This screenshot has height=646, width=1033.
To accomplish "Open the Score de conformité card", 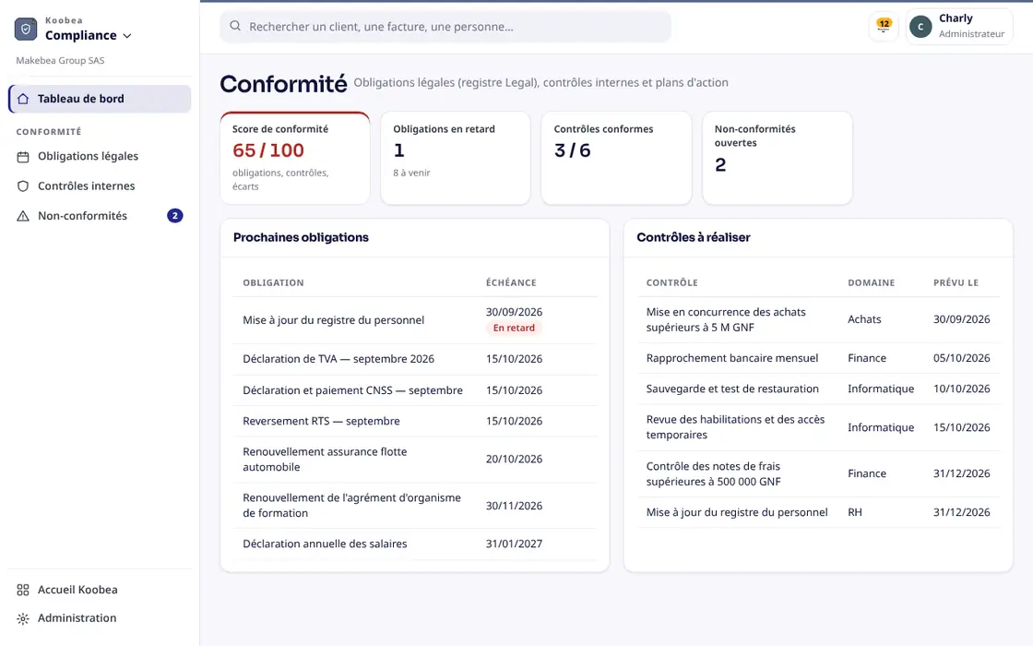I will coord(294,158).
